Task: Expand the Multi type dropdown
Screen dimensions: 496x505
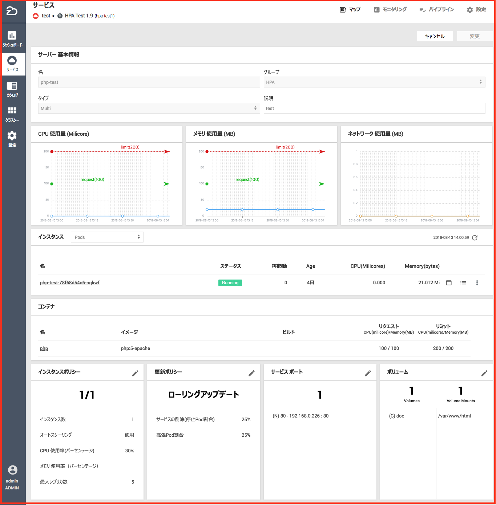Action: point(149,108)
